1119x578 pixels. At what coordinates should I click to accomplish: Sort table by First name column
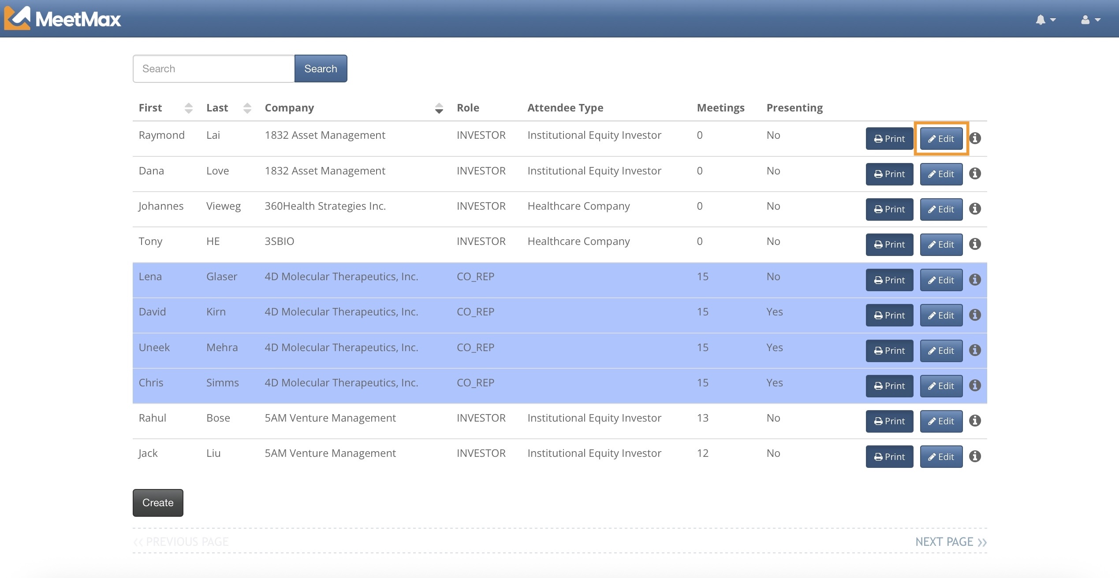click(188, 108)
